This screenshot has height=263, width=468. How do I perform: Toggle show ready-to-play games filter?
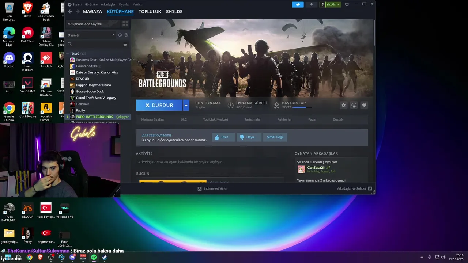pos(127,35)
